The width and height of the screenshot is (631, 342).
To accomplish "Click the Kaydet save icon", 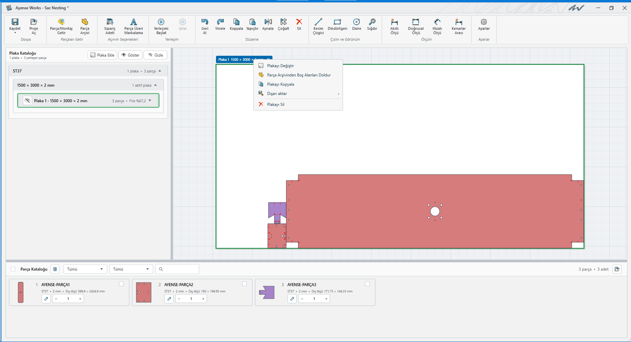I will pos(15,22).
